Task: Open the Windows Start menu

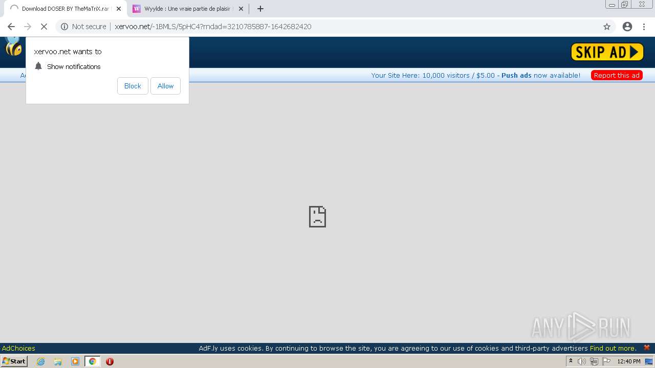Action: click(14, 361)
